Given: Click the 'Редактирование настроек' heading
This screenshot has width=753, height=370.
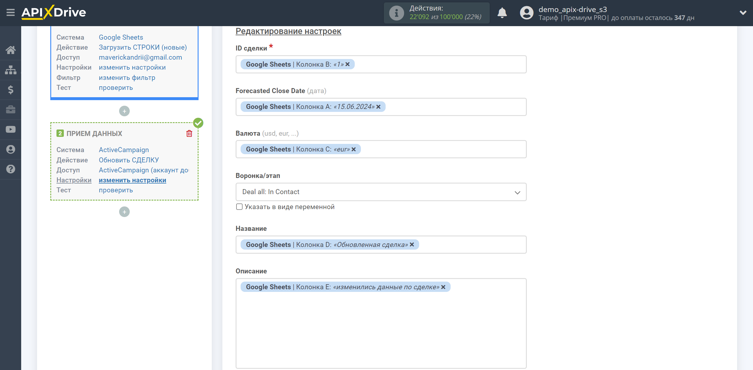Looking at the screenshot, I should (288, 31).
